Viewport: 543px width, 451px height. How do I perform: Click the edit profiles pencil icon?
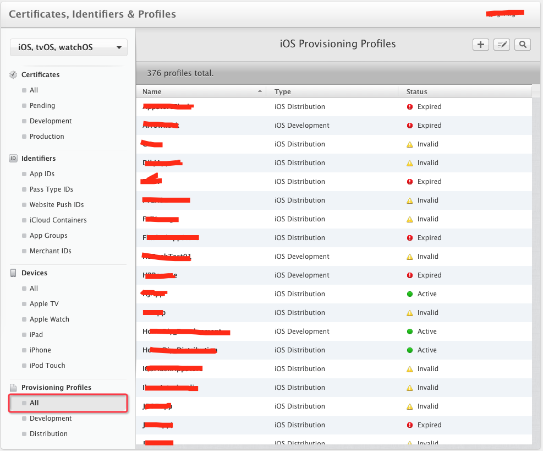pyautogui.click(x=501, y=45)
